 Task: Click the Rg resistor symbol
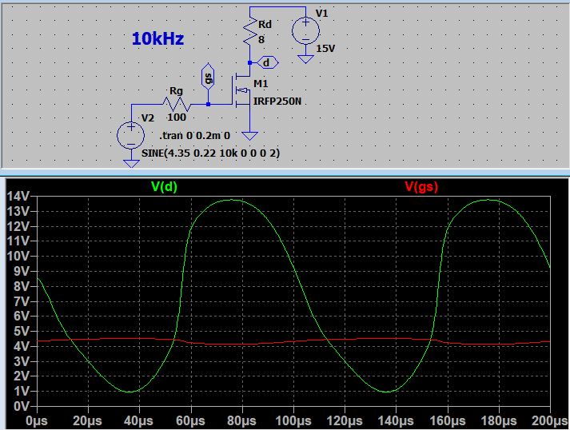pos(176,105)
